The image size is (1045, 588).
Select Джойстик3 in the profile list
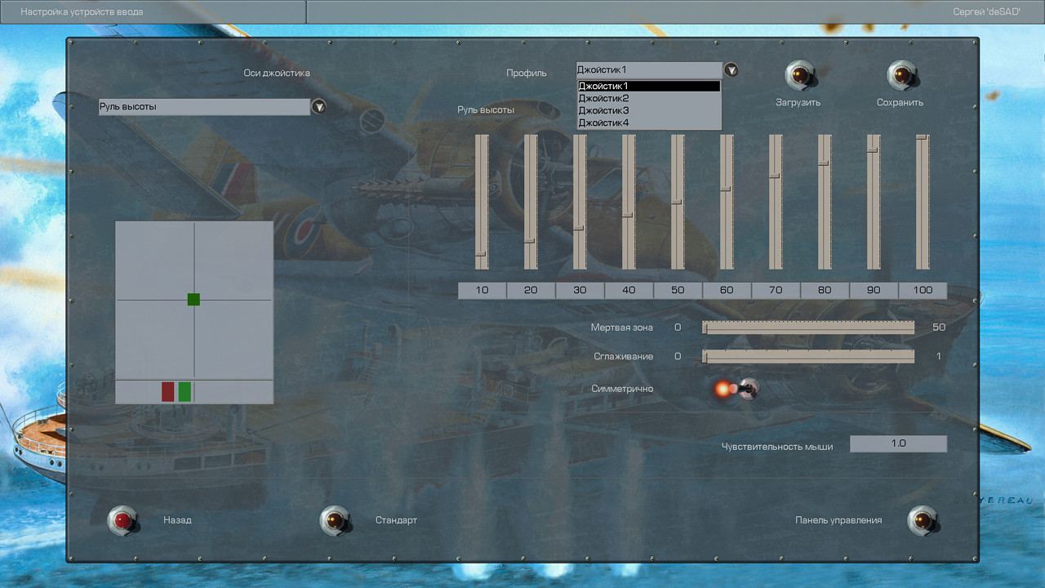pos(649,110)
